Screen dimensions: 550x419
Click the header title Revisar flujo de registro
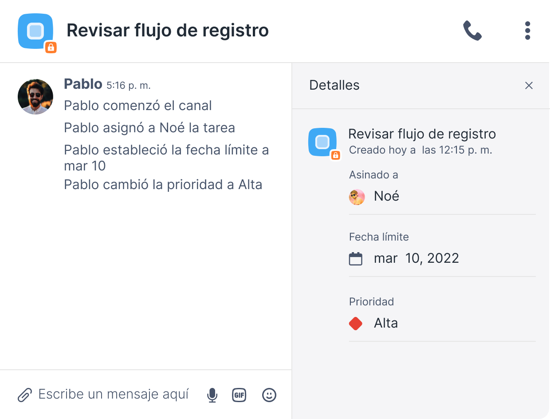[x=168, y=31]
